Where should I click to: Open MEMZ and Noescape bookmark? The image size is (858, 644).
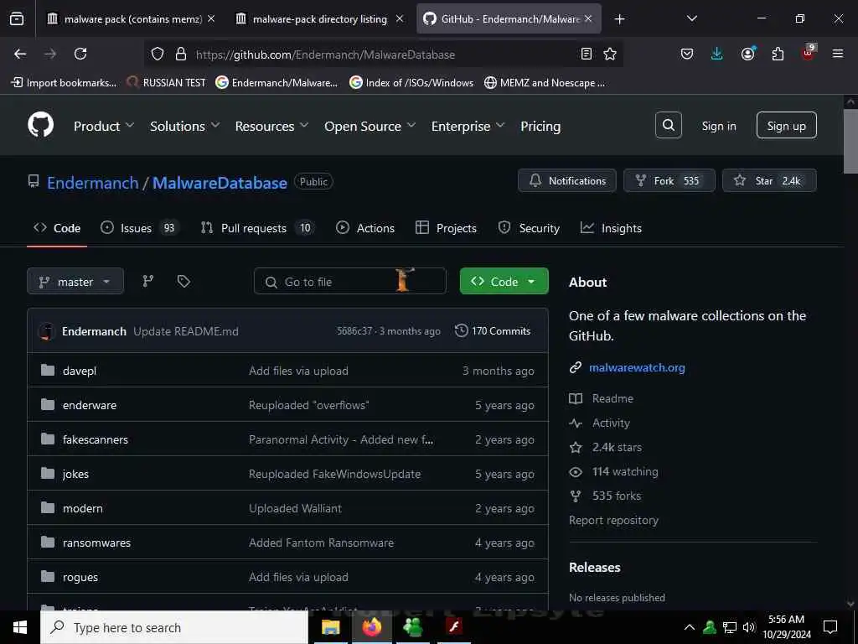(545, 83)
